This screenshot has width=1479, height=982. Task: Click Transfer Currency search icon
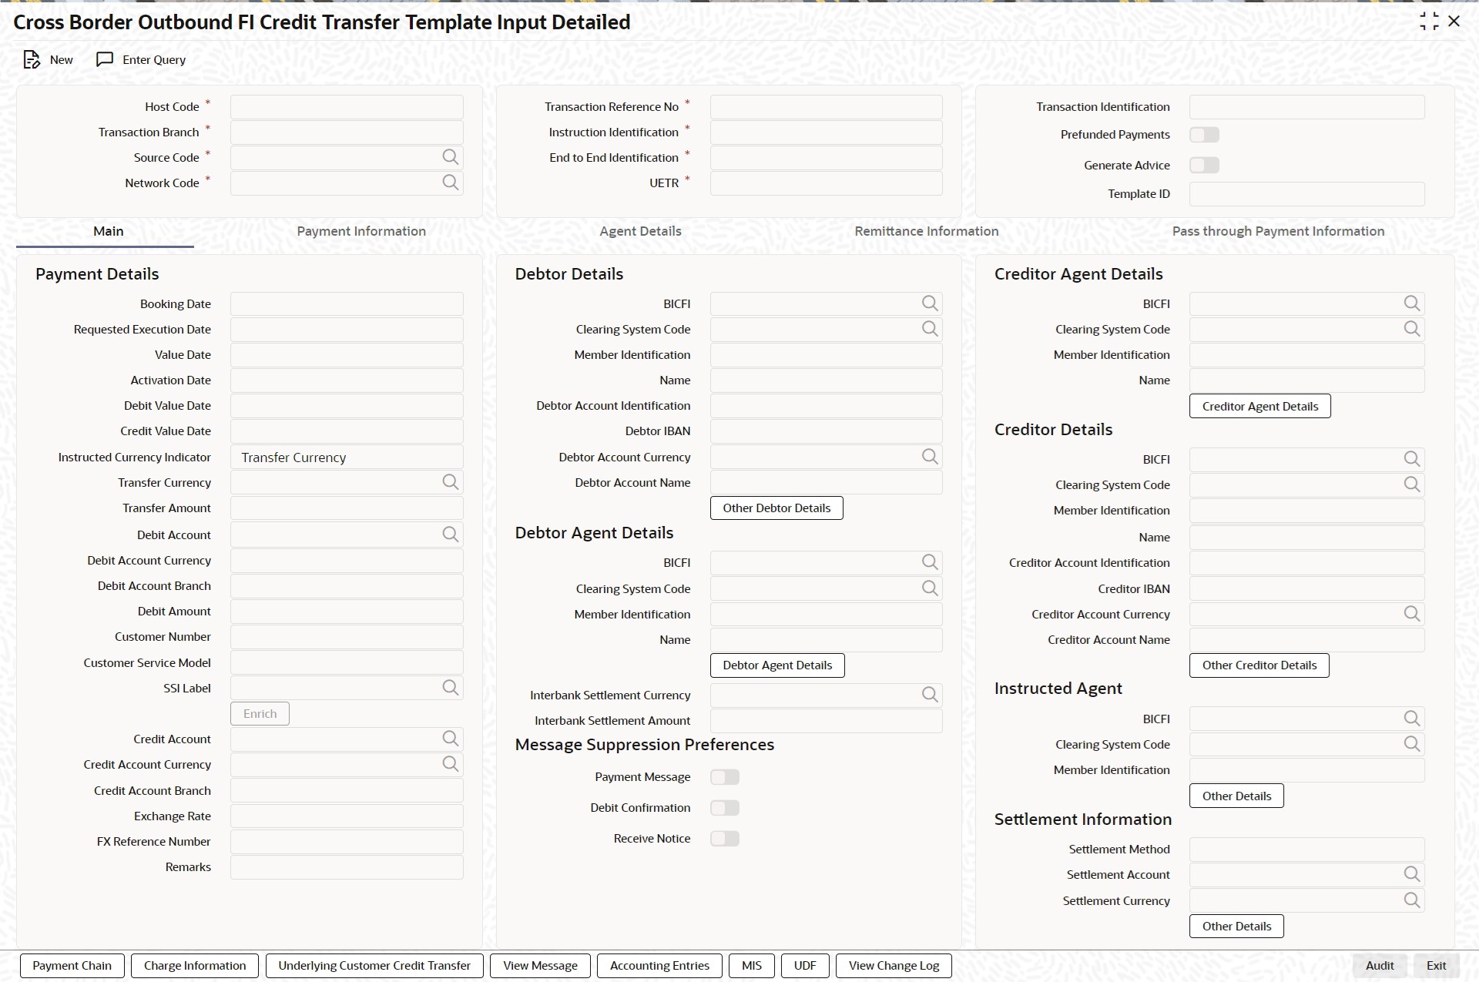pyautogui.click(x=450, y=482)
